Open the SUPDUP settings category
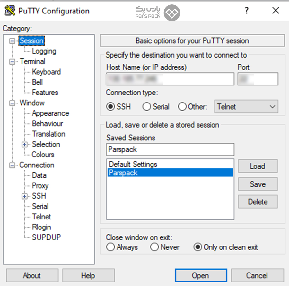This screenshot has width=289, height=286. (x=46, y=237)
